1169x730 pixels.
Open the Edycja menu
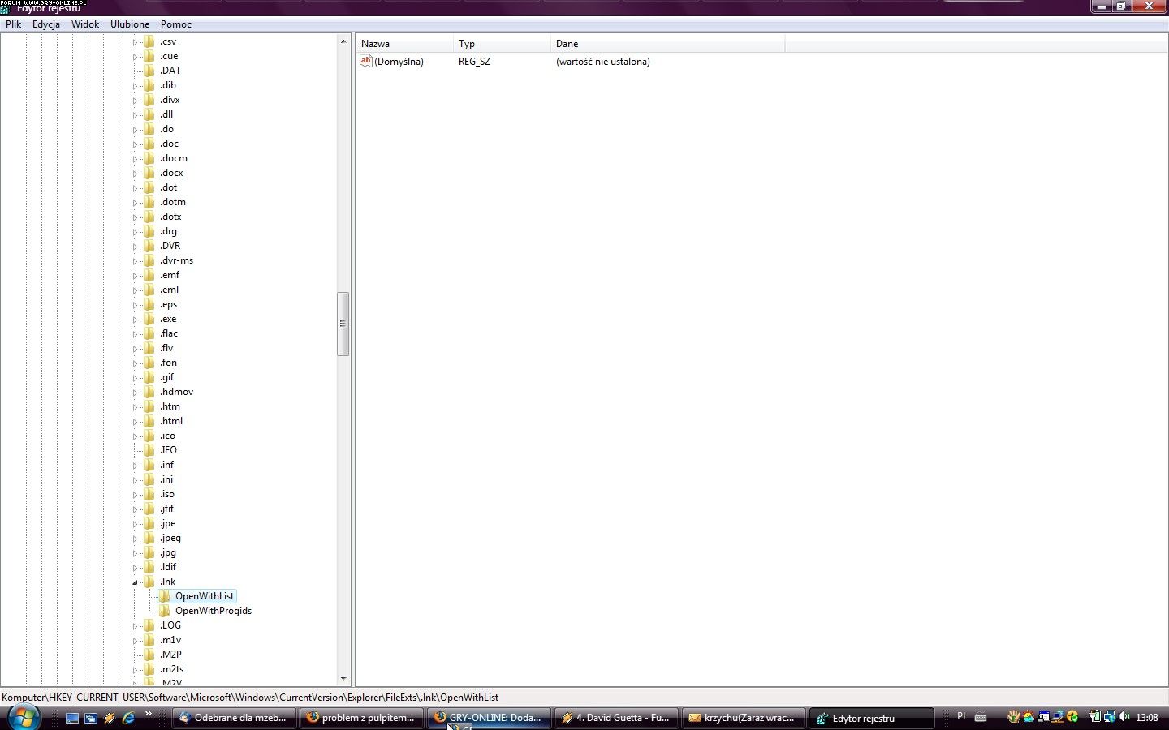[46, 24]
